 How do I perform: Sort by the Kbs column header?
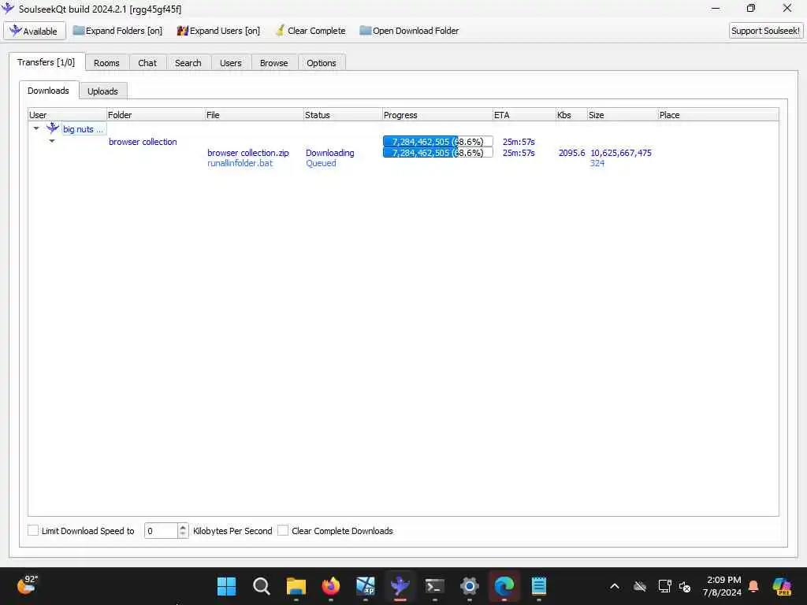click(571, 115)
